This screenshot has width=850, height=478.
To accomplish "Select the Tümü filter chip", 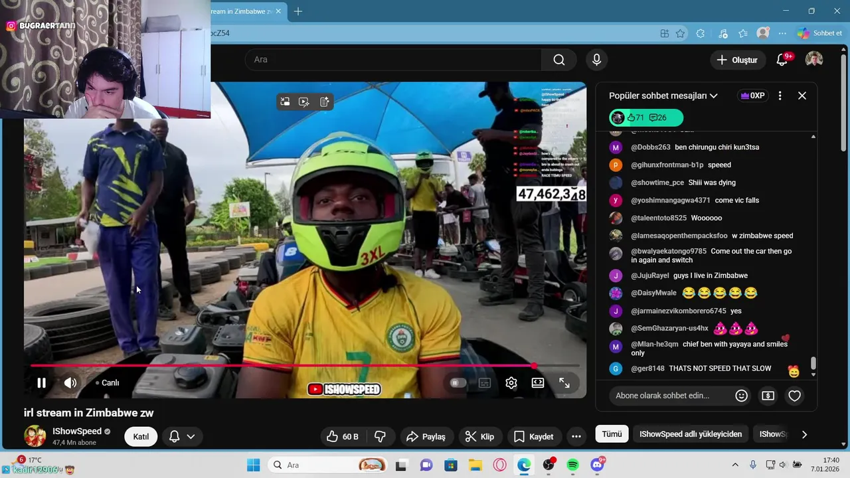I will (x=612, y=434).
